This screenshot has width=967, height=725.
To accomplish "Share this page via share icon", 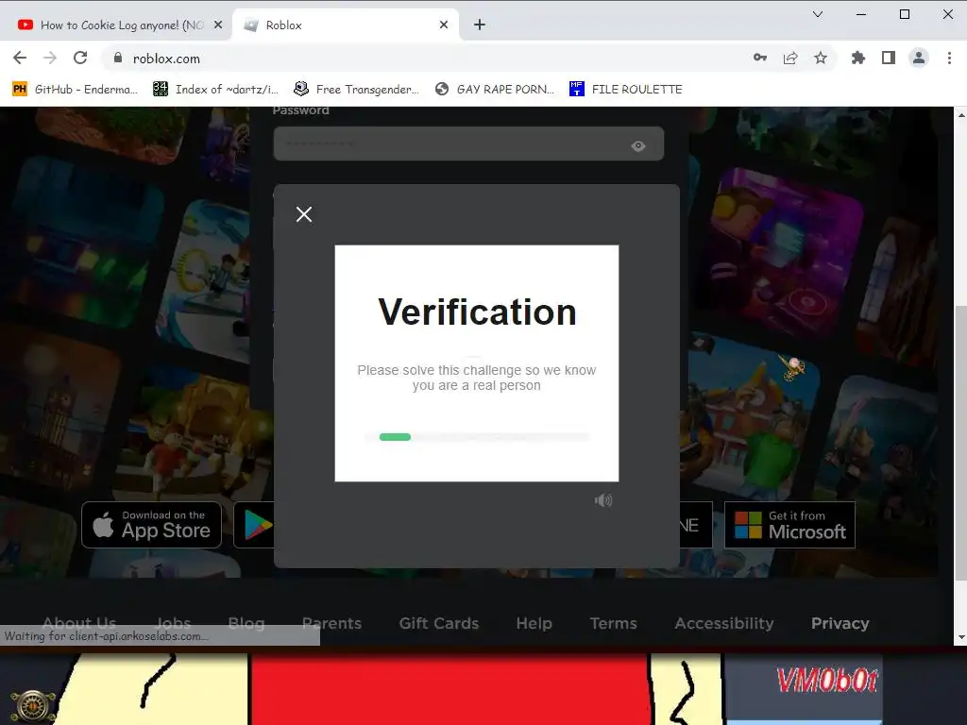I will 790,58.
